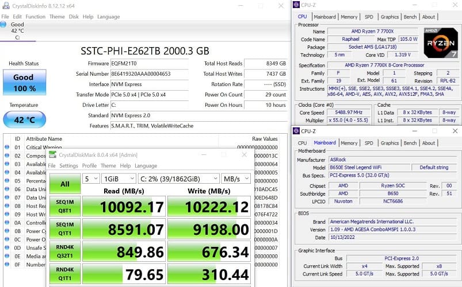Run the SEQ1M Q8T1 test button

click(x=64, y=207)
